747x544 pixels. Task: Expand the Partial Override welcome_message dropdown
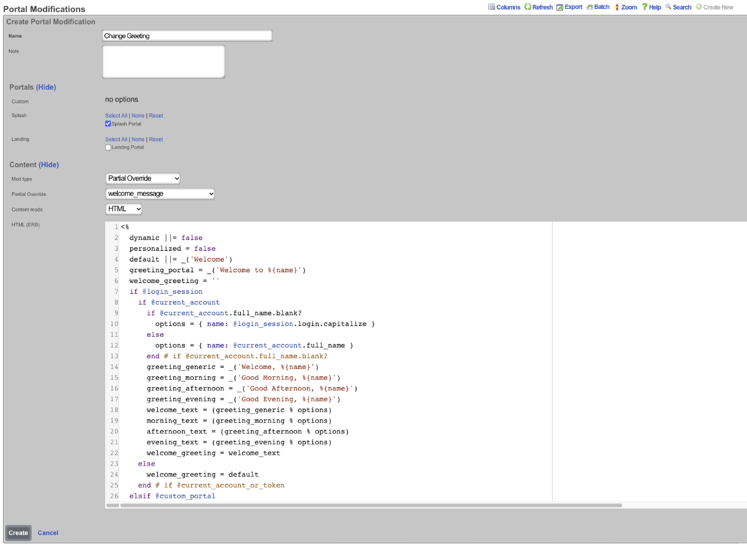pos(160,194)
